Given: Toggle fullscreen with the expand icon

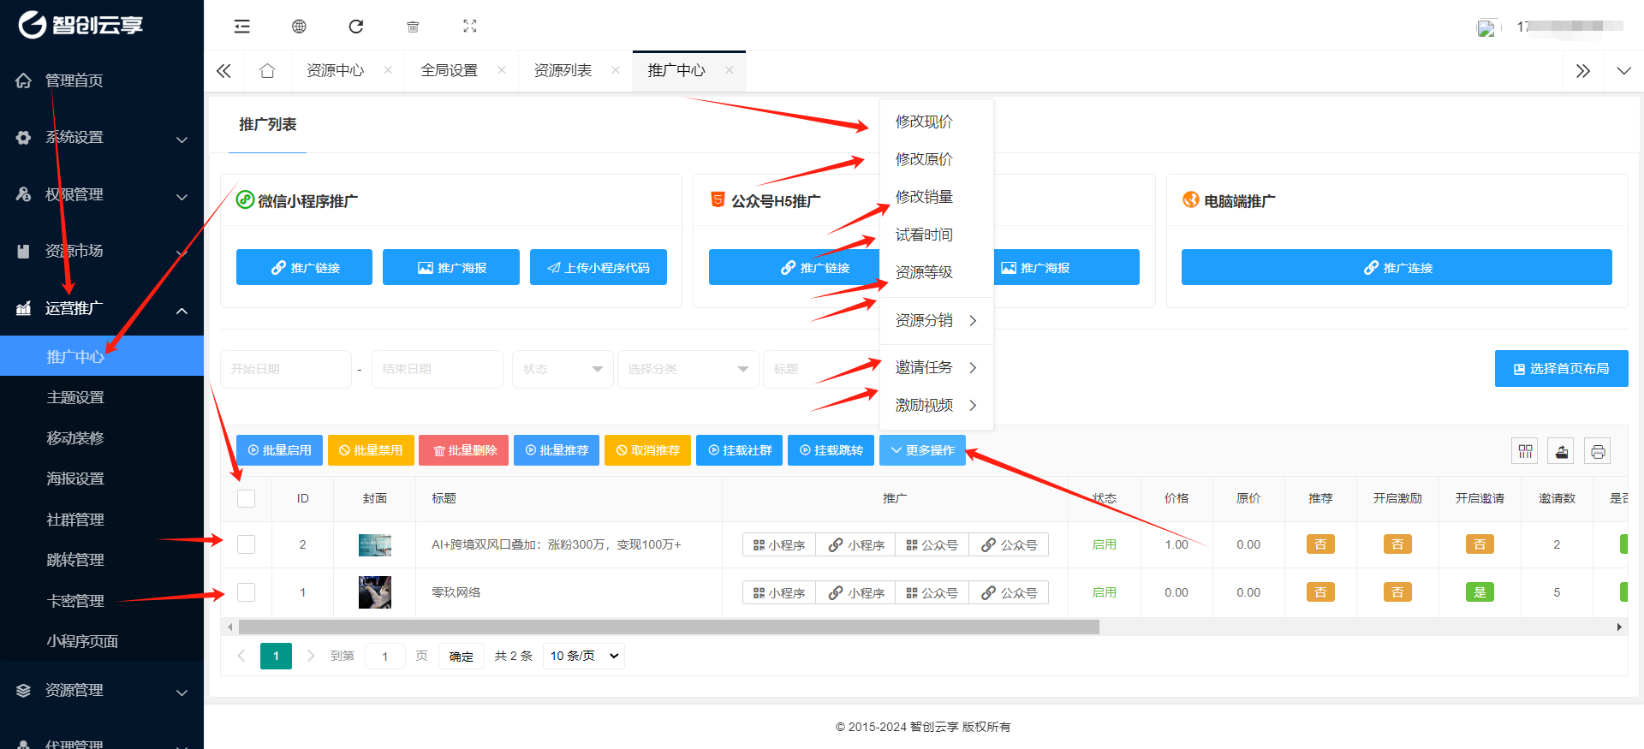Looking at the screenshot, I should coord(470,27).
